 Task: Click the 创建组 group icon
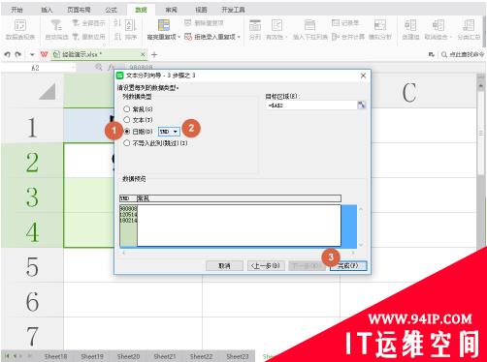coord(410,25)
